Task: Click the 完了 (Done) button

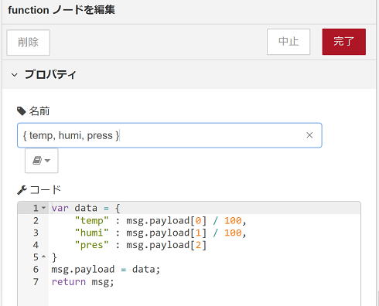Action: click(x=343, y=42)
